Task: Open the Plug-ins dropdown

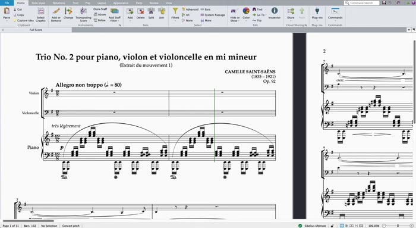Action: click(x=317, y=14)
